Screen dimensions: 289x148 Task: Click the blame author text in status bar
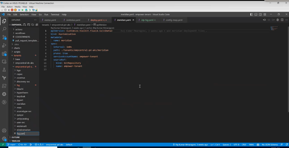(x=191, y=145)
